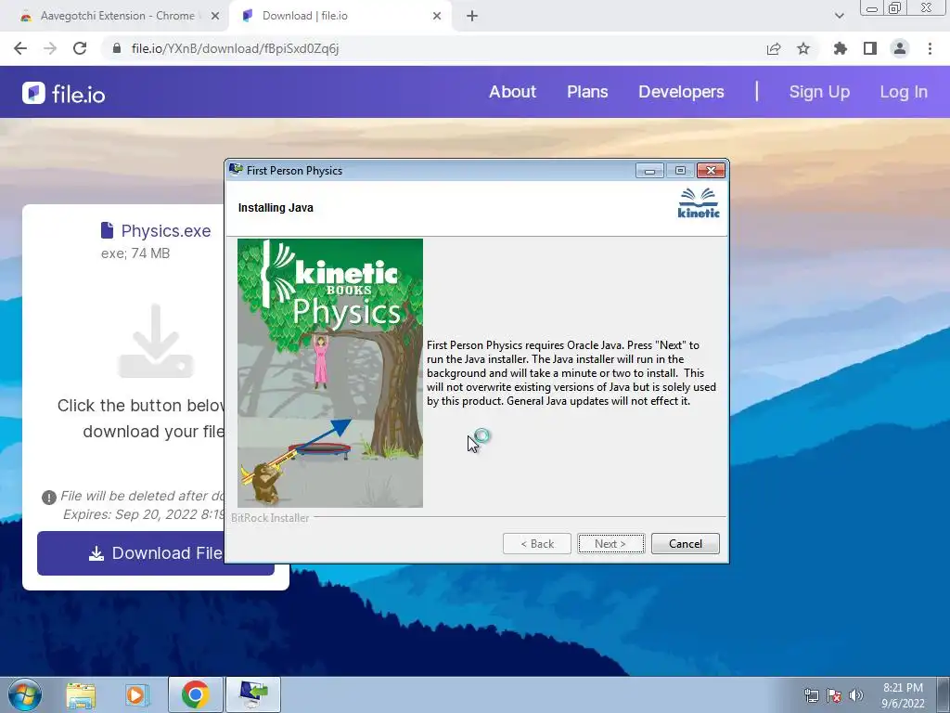Click the Physics.exe file name

[x=166, y=231]
